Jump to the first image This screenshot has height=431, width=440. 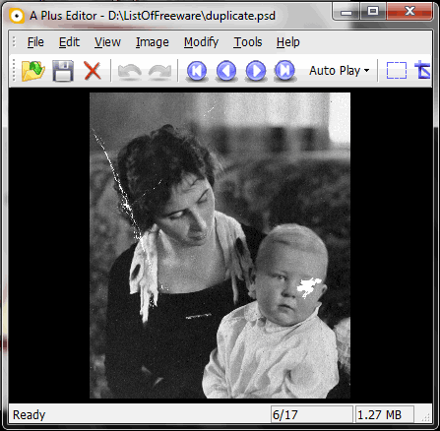pyautogui.click(x=197, y=71)
